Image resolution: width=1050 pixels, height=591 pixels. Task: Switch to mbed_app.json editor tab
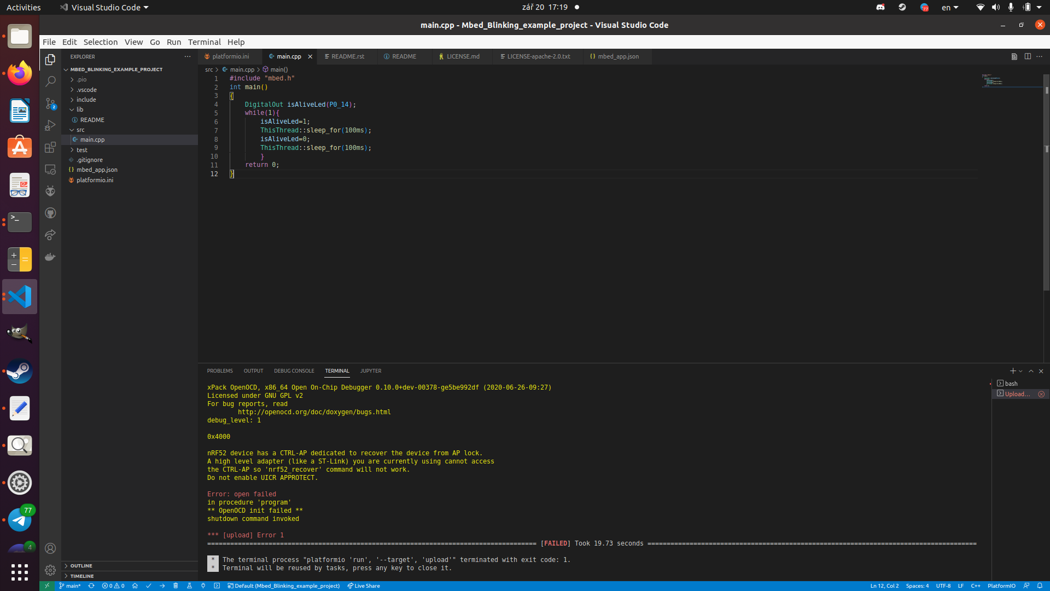click(x=618, y=56)
